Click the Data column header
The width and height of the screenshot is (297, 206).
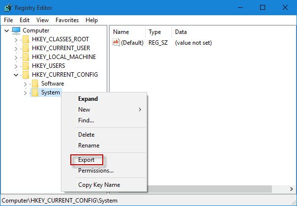[x=180, y=32]
